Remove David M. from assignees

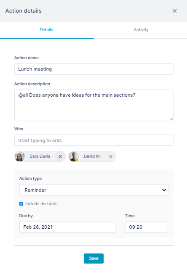coord(111,156)
